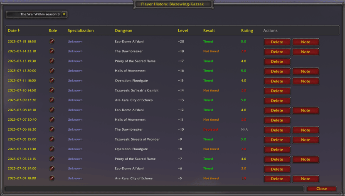The image size is (345, 196).
Task: Delete the +15 Operation: Floodgate run
Action: [277, 81]
